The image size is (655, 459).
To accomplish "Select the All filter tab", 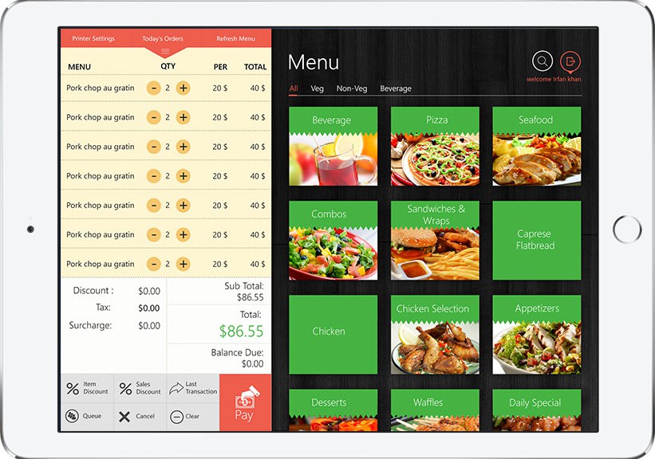I will (294, 88).
